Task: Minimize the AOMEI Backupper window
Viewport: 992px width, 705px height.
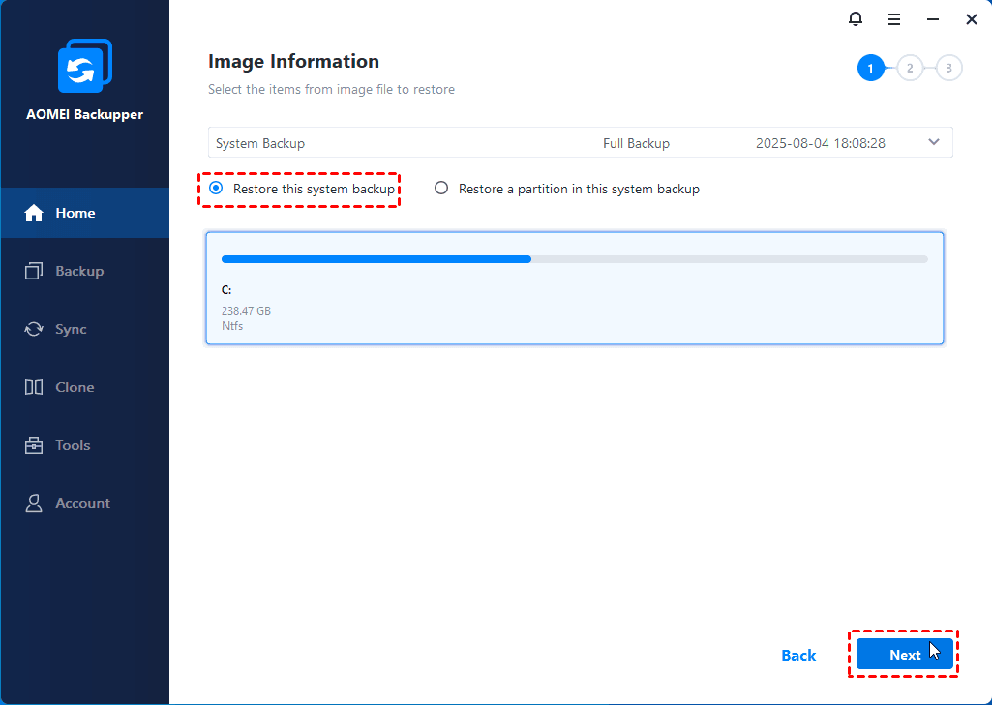Action: pyautogui.click(x=933, y=19)
